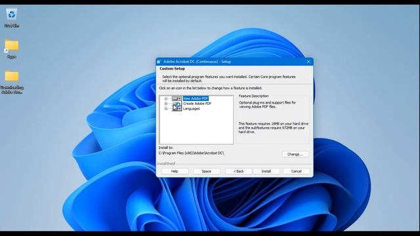Select the View Adobe PDF feature label
Viewport: 420px width, 236px height.
pyautogui.click(x=196, y=98)
